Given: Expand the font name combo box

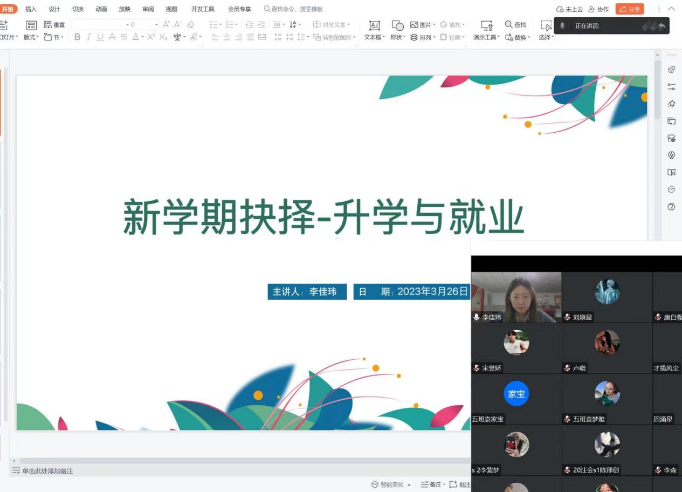Looking at the screenshot, I should tap(128, 25).
